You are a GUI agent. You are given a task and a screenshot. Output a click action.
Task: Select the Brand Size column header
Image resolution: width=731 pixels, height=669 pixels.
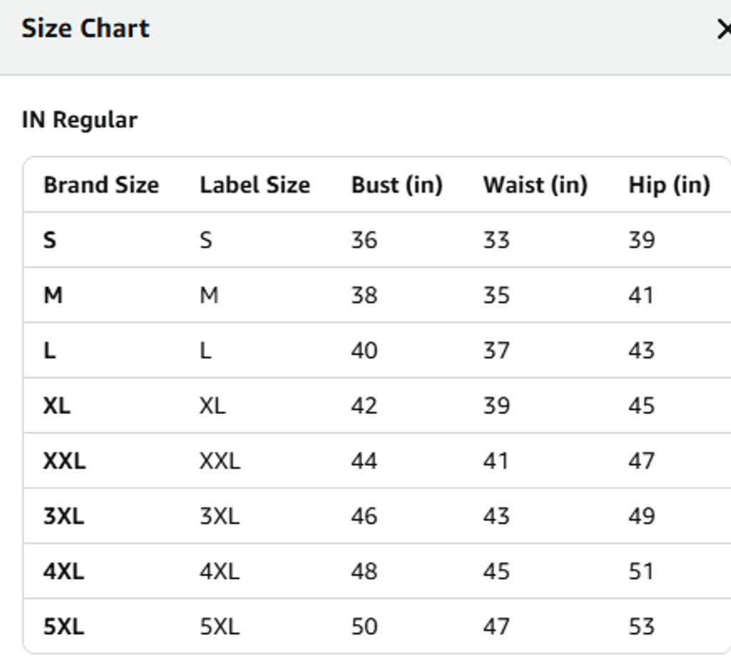pyautogui.click(x=101, y=185)
